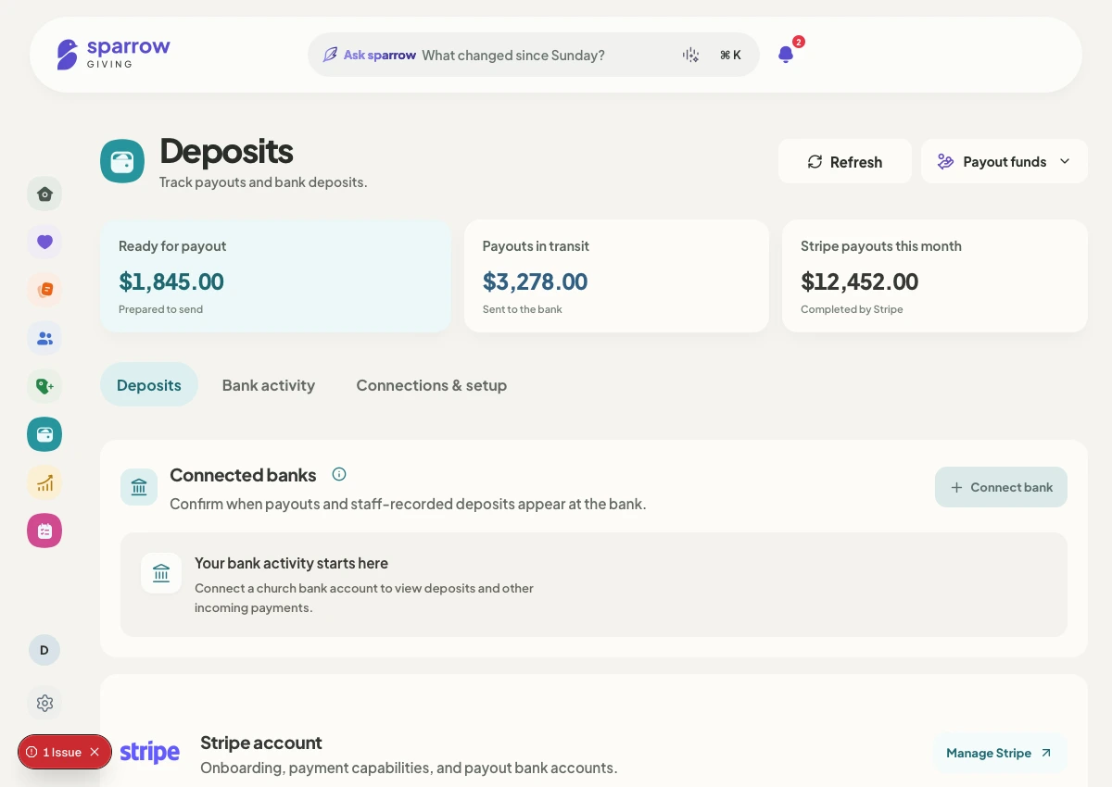Image resolution: width=1112 pixels, height=787 pixels.
Task: Switch to Connections & setup tab
Action: [x=432, y=384]
